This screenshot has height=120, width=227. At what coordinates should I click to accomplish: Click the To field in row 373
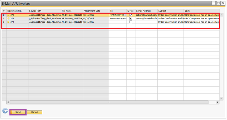click(118, 19)
